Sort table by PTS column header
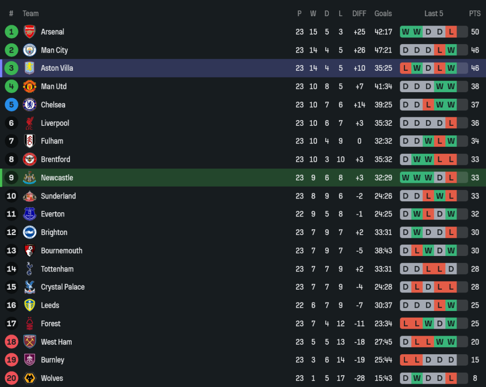Screen dimensions: 486x387 pyautogui.click(x=475, y=13)
